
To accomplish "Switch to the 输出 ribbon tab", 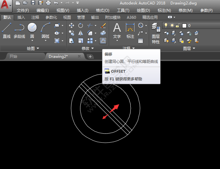I will (x=95, y=17).
